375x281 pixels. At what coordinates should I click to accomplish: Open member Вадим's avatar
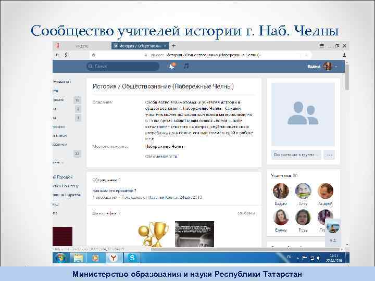tap(281, 191)
